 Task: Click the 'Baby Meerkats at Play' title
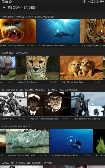coord(72,82)
